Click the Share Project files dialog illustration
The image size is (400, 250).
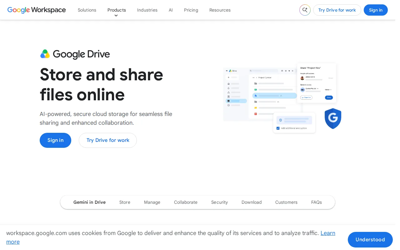click(x=317, y=83)
